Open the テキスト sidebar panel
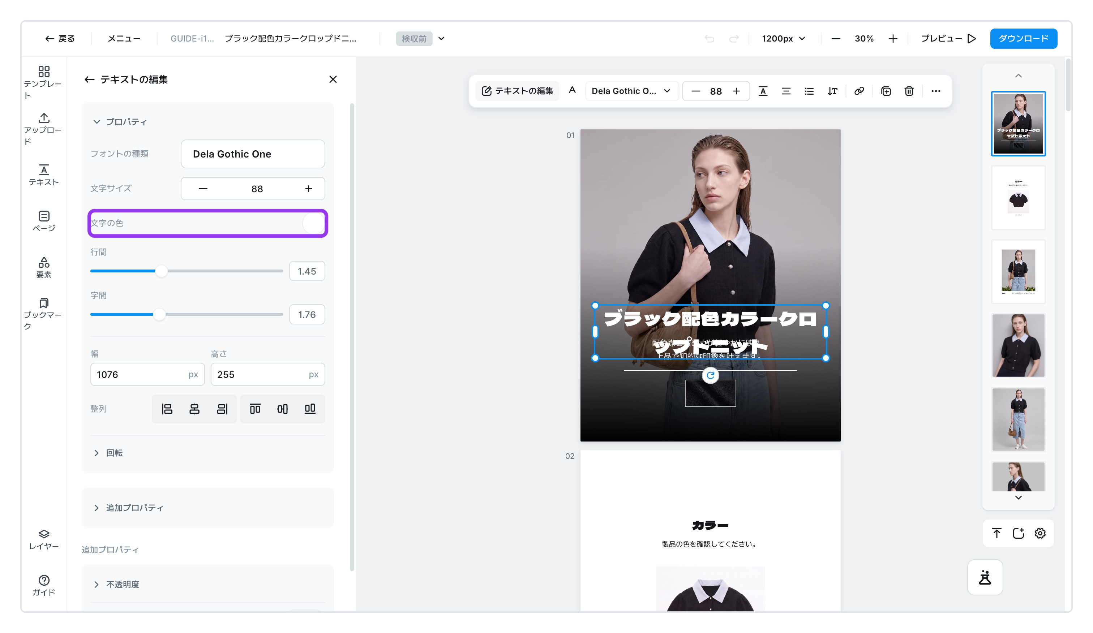The height and width of the screenshot is (633, 1093). [x=43, y=175]
